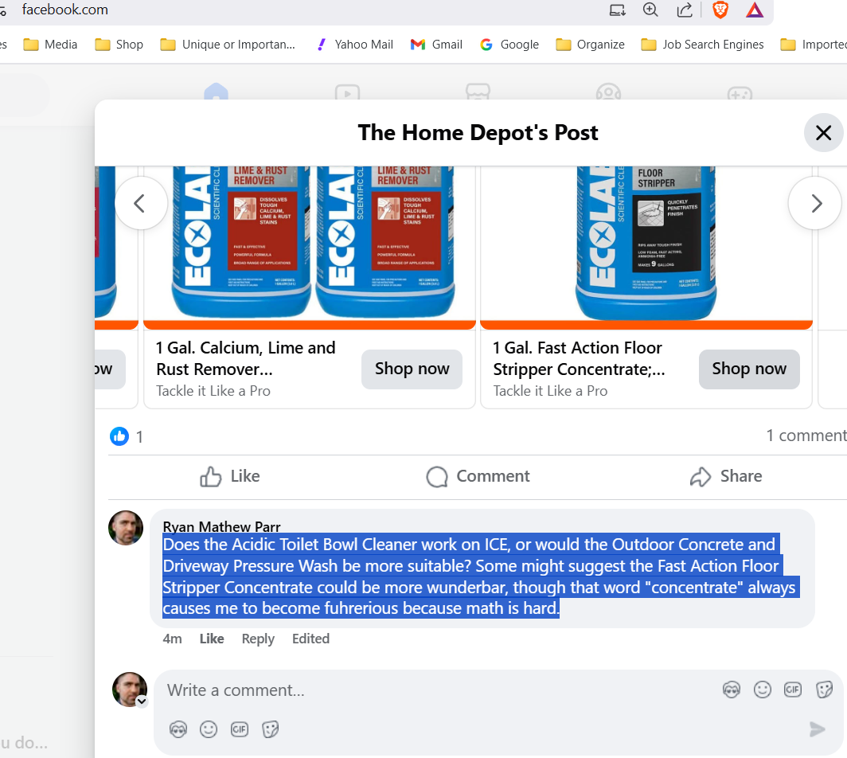
Task: Click the share page icon in address bar
Action: coord(685,10)
